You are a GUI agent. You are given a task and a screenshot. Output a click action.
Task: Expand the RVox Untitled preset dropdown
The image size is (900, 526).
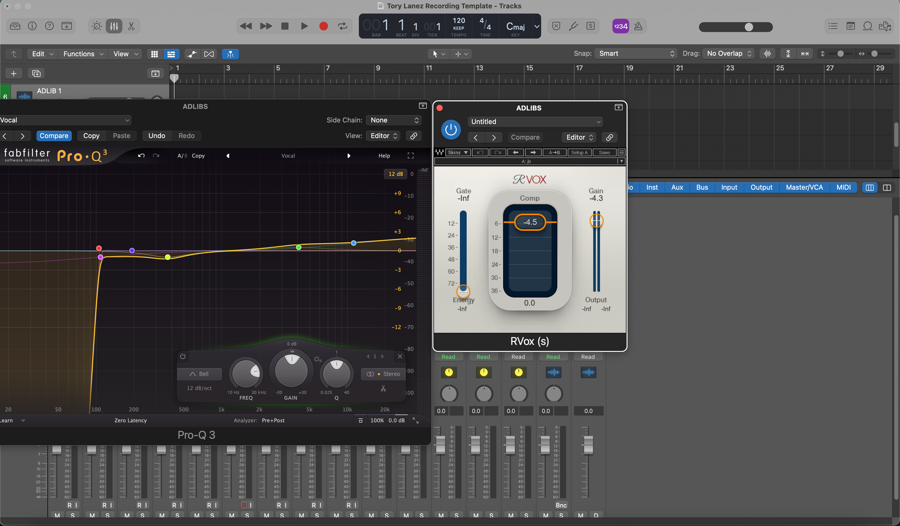click(x=535, y=122)
